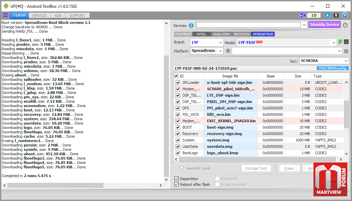Uncheck the FDL_WCN partition checkbox
This screenshot has width=352, height=201.
[178, 114]
